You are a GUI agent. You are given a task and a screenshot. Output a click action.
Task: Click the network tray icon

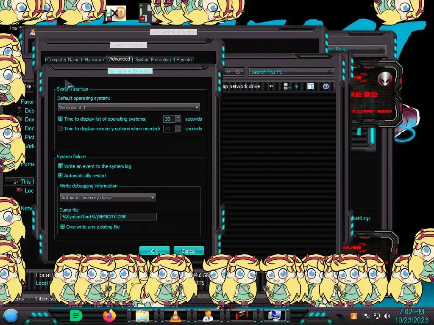377,316
